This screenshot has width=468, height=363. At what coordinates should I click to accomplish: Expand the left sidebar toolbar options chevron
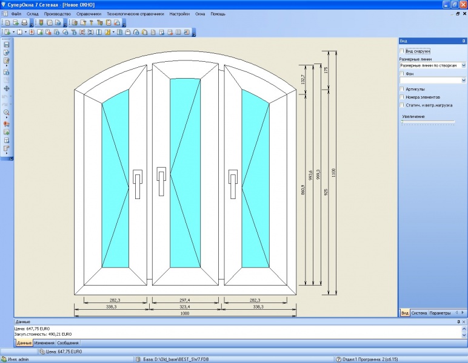point(11,159)
